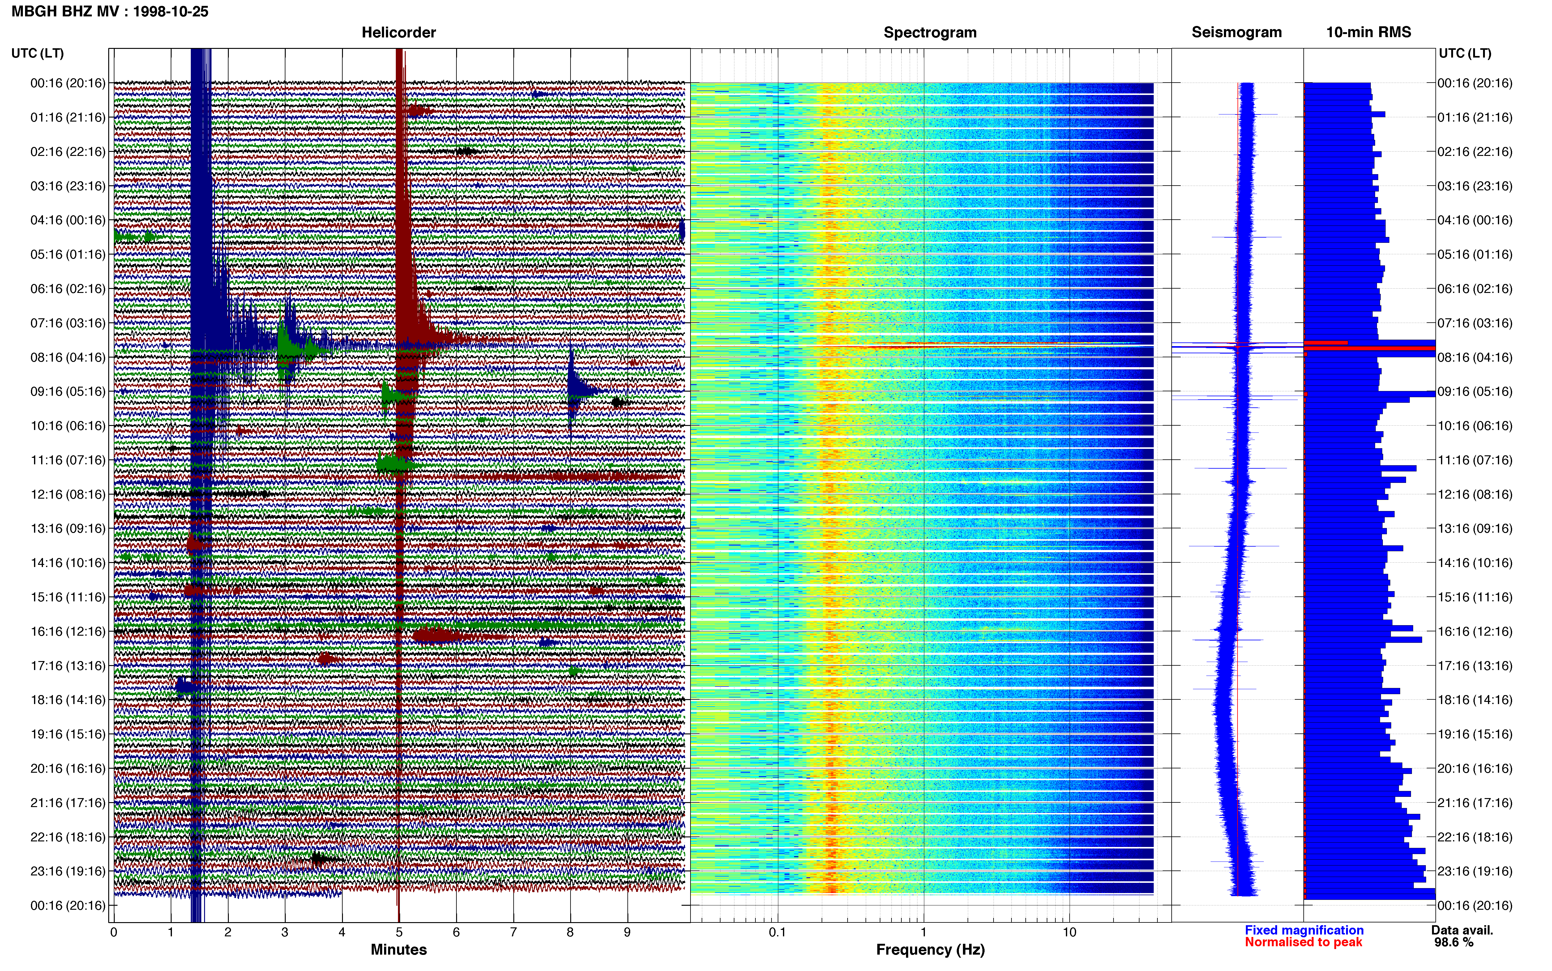This screenshot has height=971, width=1552.
Task: Click the left time label '23:16 (19:16)'
Action: pyautogui.click(x=67, y=871)
